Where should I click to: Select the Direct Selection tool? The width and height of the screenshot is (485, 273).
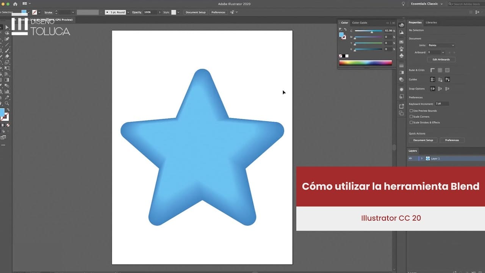(7, 27)
